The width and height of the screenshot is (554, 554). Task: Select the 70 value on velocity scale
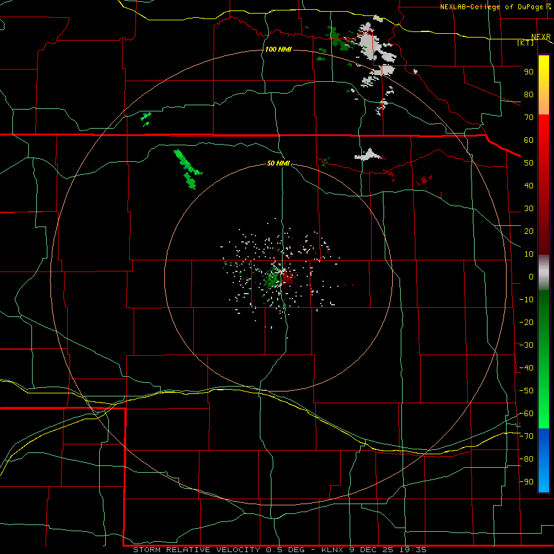click(x=529, y=118)
